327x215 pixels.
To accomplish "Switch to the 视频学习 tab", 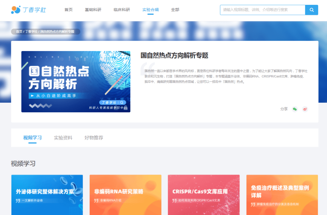I will (x=32, y=138).
